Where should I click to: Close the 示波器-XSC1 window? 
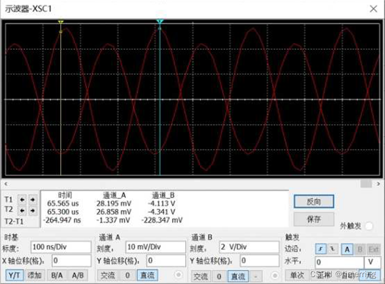click(373, 9)
